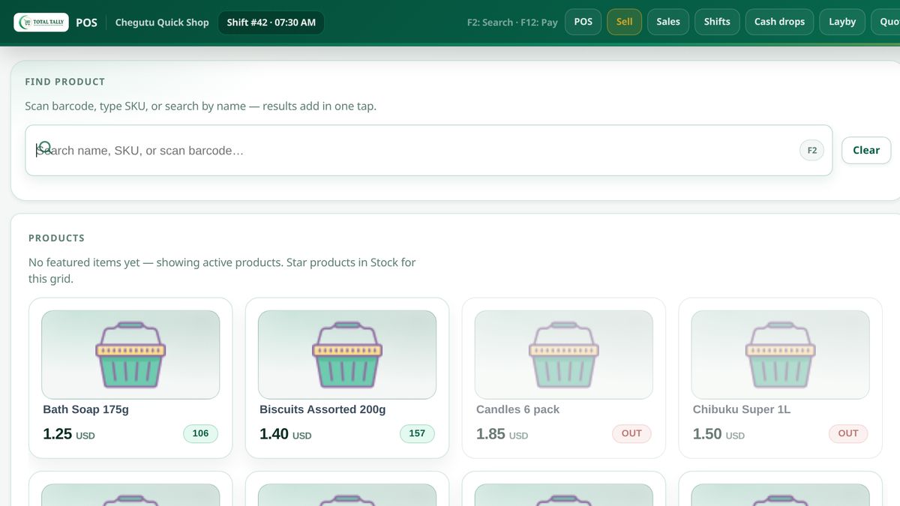Select the Bath Soap 175g basket image
The width and height of the screenshot is (900, 506).
pos(130,355)
